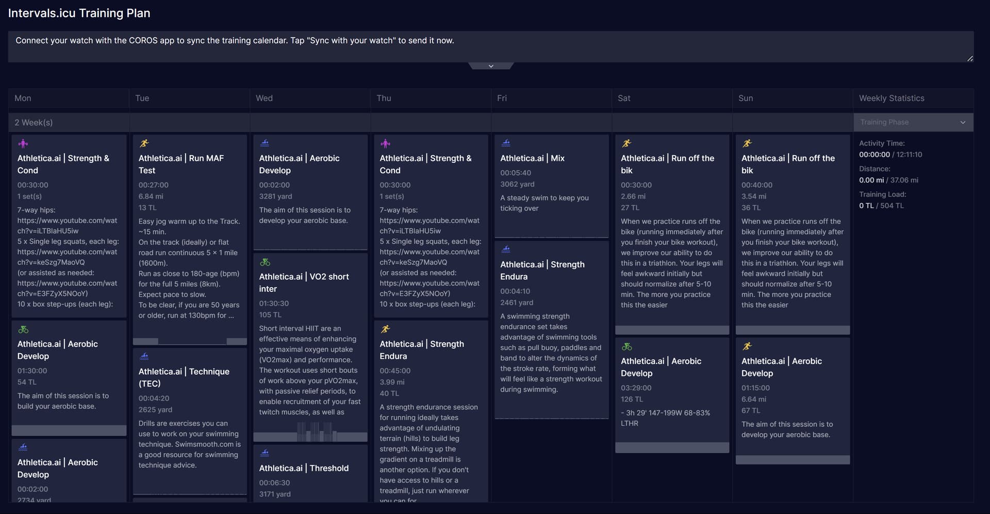The height and width of the screenshot is (514, 990).
Task: Click 6.84 mi on Run MAF Test card
Action: click(x=151, y=196)
